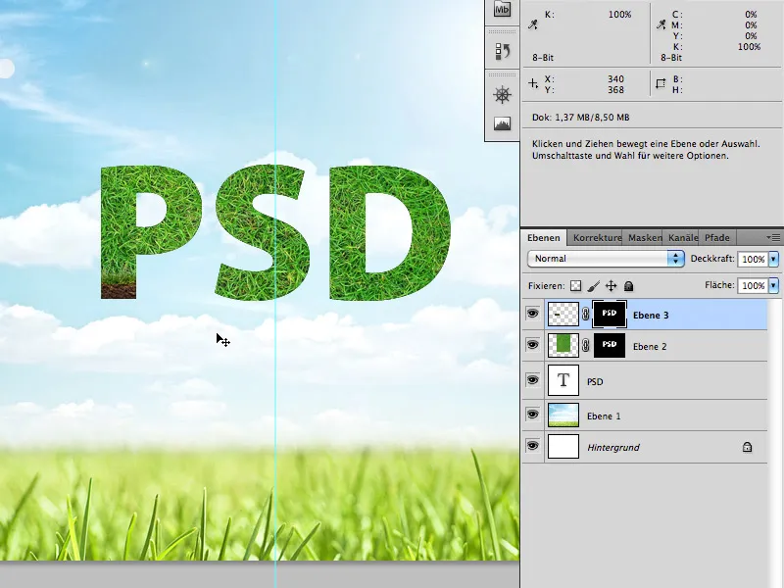Select the Ebene 2 layer mask thumbnail
The image size is (784, 588).
pos(608,345)
